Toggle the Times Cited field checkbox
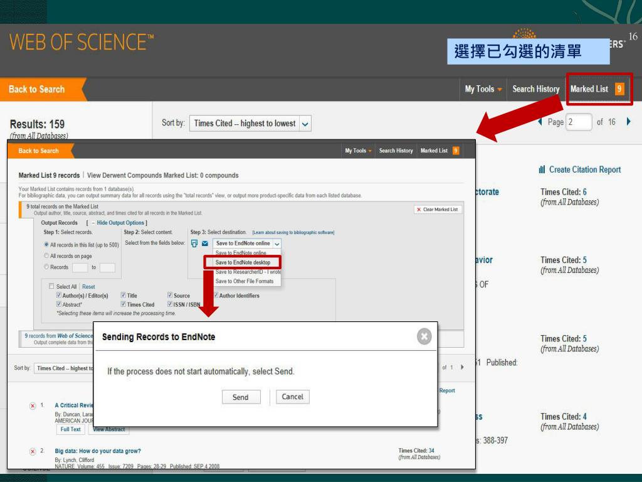This screenshot has height=482, width=642. tap(124, 304)
